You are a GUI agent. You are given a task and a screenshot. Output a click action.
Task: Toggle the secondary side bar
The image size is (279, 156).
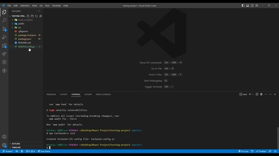[252, 6]
